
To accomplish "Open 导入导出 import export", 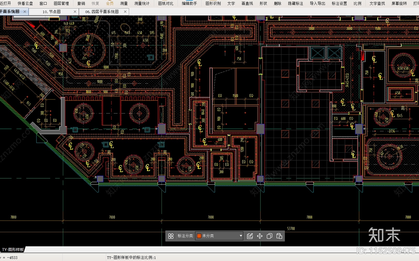I will 317,3.
